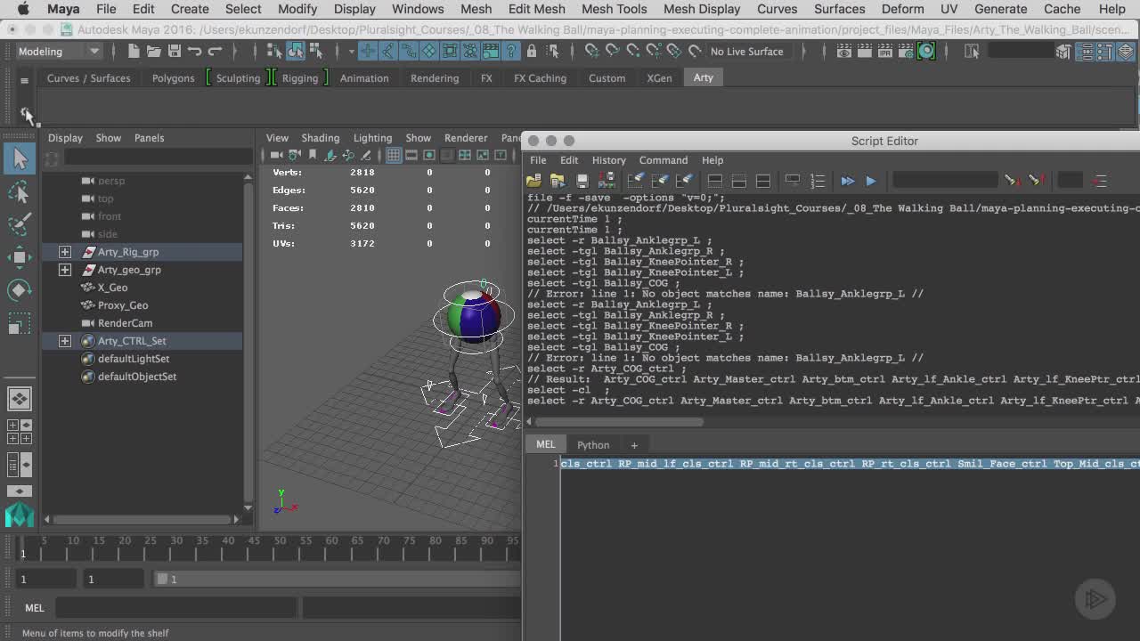This screenshot has height=641, width=1140.
Task: Activate the Select tool arrow
Action: pos(20,158)
